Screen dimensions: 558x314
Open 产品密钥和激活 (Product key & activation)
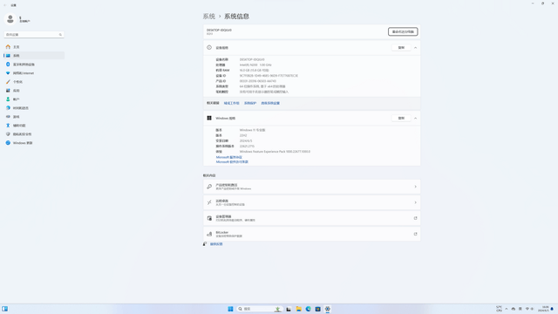click(x=312, y=187)
